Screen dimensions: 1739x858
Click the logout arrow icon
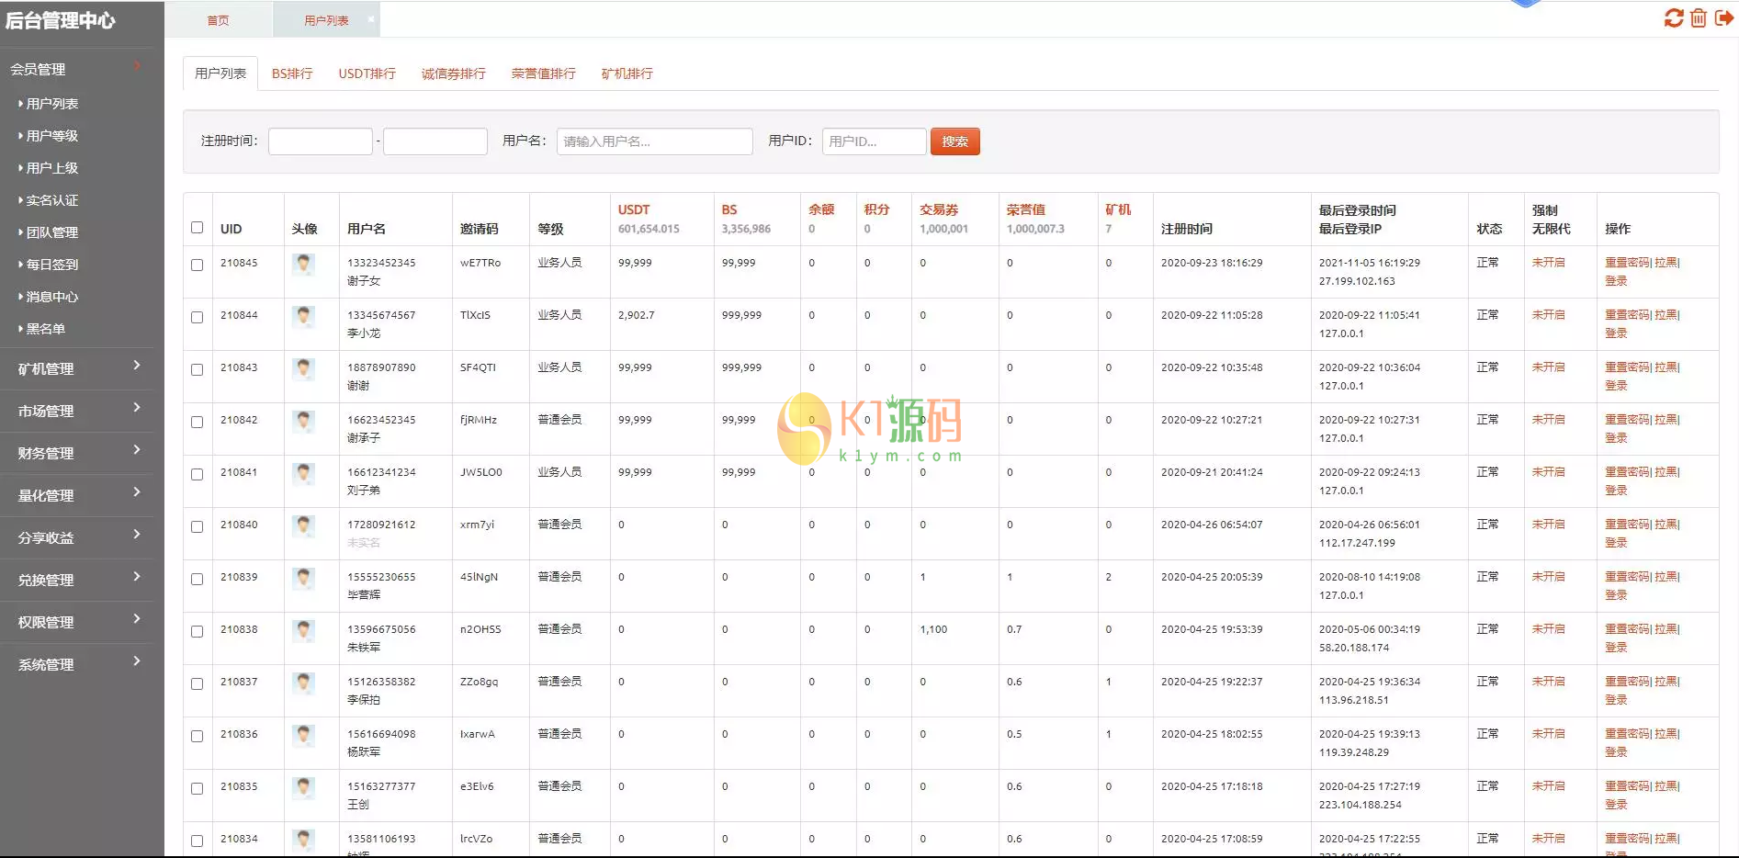1723,18
